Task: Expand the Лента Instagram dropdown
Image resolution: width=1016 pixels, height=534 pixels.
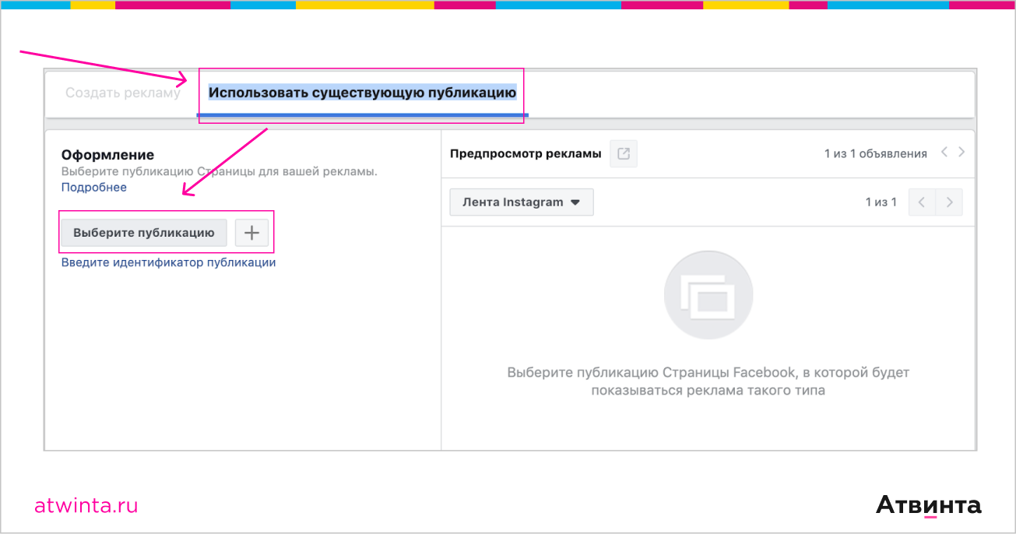Action: (x=522, y=202)
